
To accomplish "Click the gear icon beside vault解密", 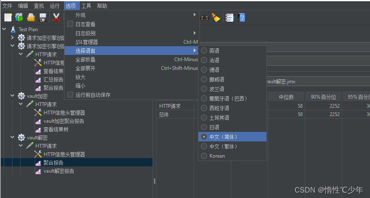I will (x=22, y=137).
